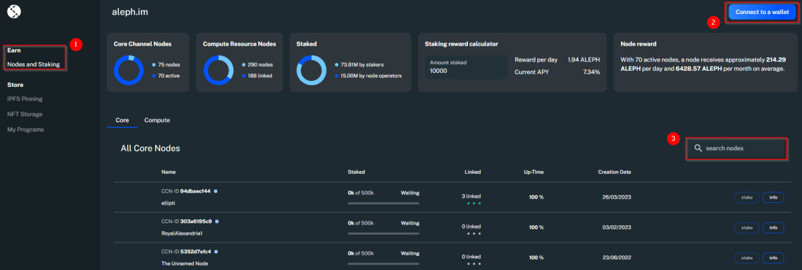
Task: Open Nodes and Staking page
Action: coord(33,65)
